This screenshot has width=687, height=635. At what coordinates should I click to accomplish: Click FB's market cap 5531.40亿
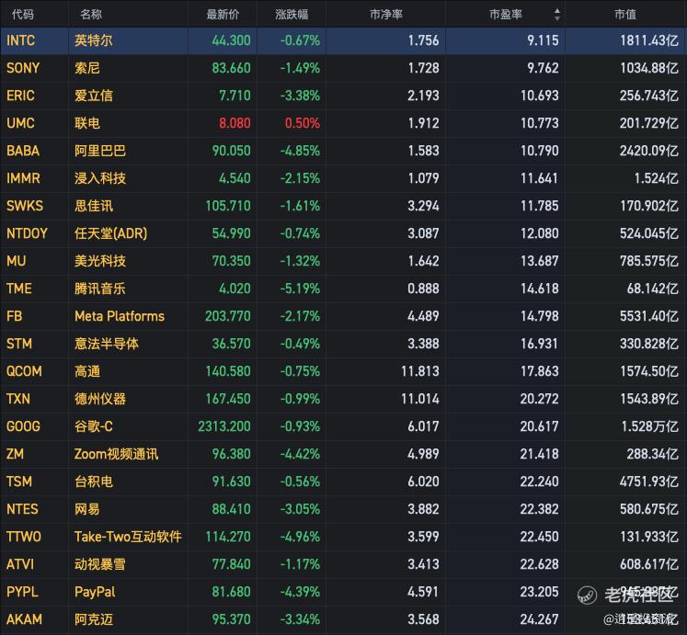tap(649, 317)
